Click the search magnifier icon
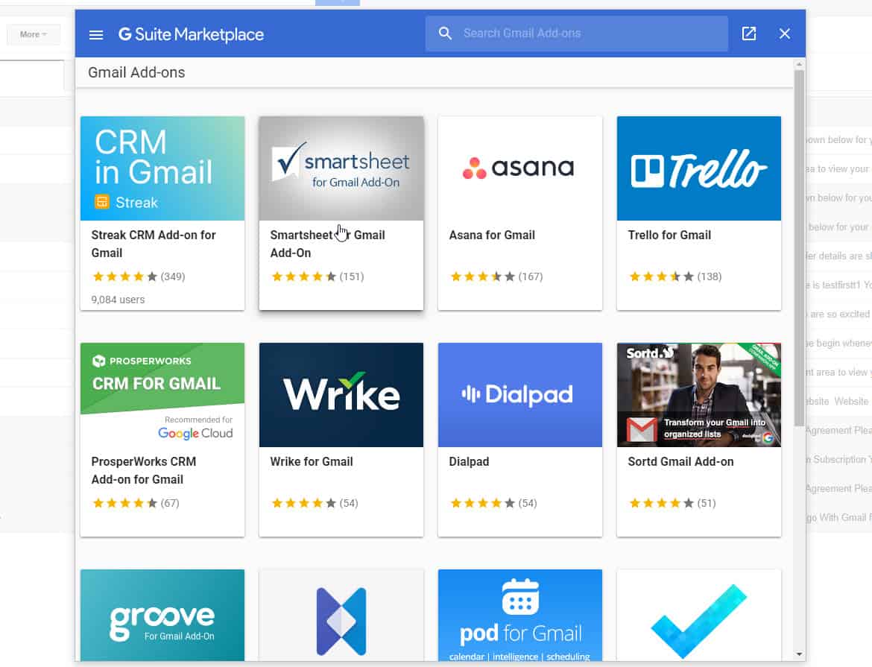The width and height of the screenshot is (872, 667). tap(445, 34)
